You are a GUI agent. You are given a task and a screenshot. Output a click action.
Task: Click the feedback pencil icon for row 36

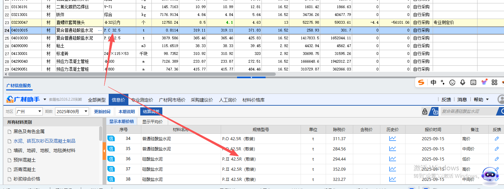pos(497,159)
